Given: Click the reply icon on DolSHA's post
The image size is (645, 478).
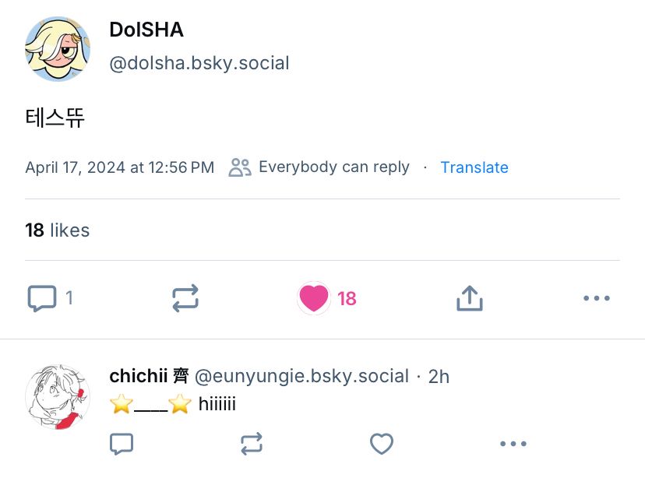Looking at the screenshot, I should [42, 298].
